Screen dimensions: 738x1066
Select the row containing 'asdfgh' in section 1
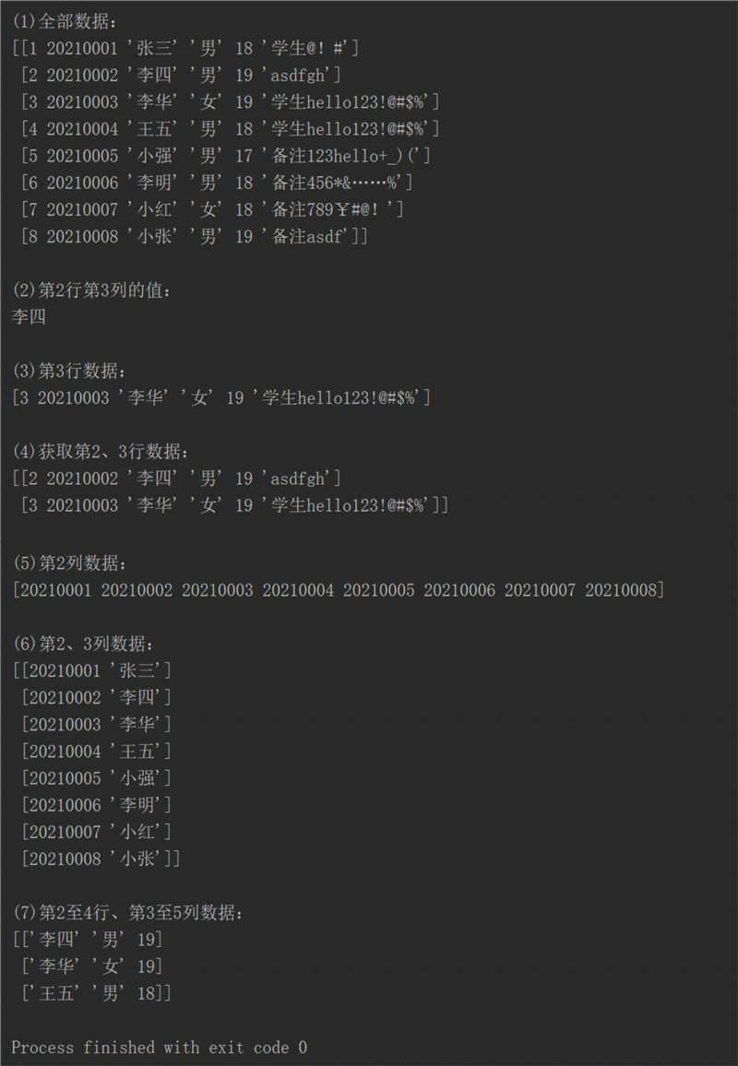(x=181, y=76)
